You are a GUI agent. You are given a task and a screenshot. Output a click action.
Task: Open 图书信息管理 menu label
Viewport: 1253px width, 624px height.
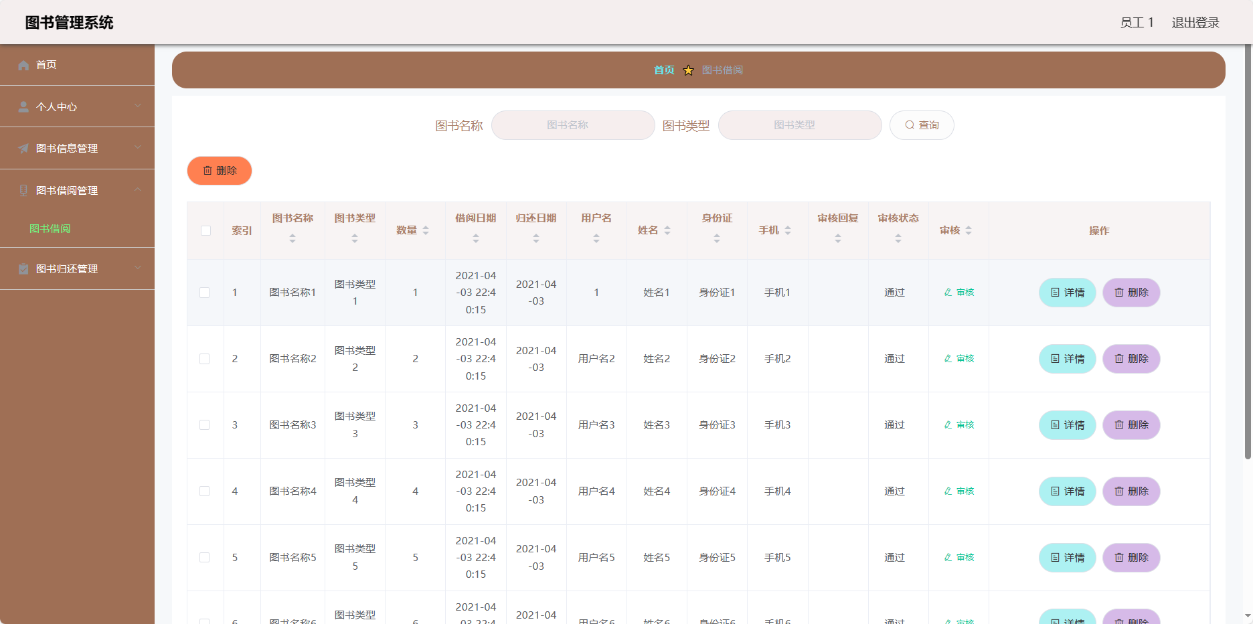pos(67,149)
